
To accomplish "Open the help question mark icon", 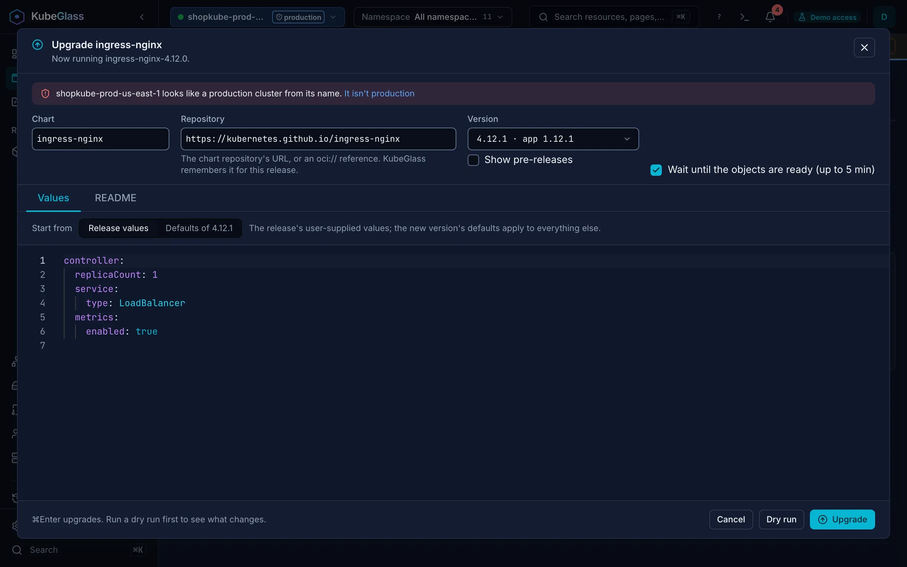I will [719, 17].
